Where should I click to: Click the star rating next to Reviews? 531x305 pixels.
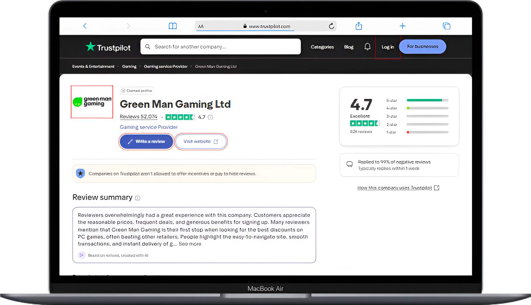pyautogui.click(x=180, y=117)
